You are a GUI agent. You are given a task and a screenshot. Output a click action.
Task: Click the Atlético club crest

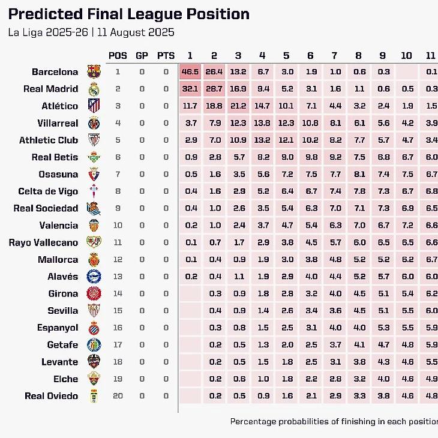tap(94, 106)
